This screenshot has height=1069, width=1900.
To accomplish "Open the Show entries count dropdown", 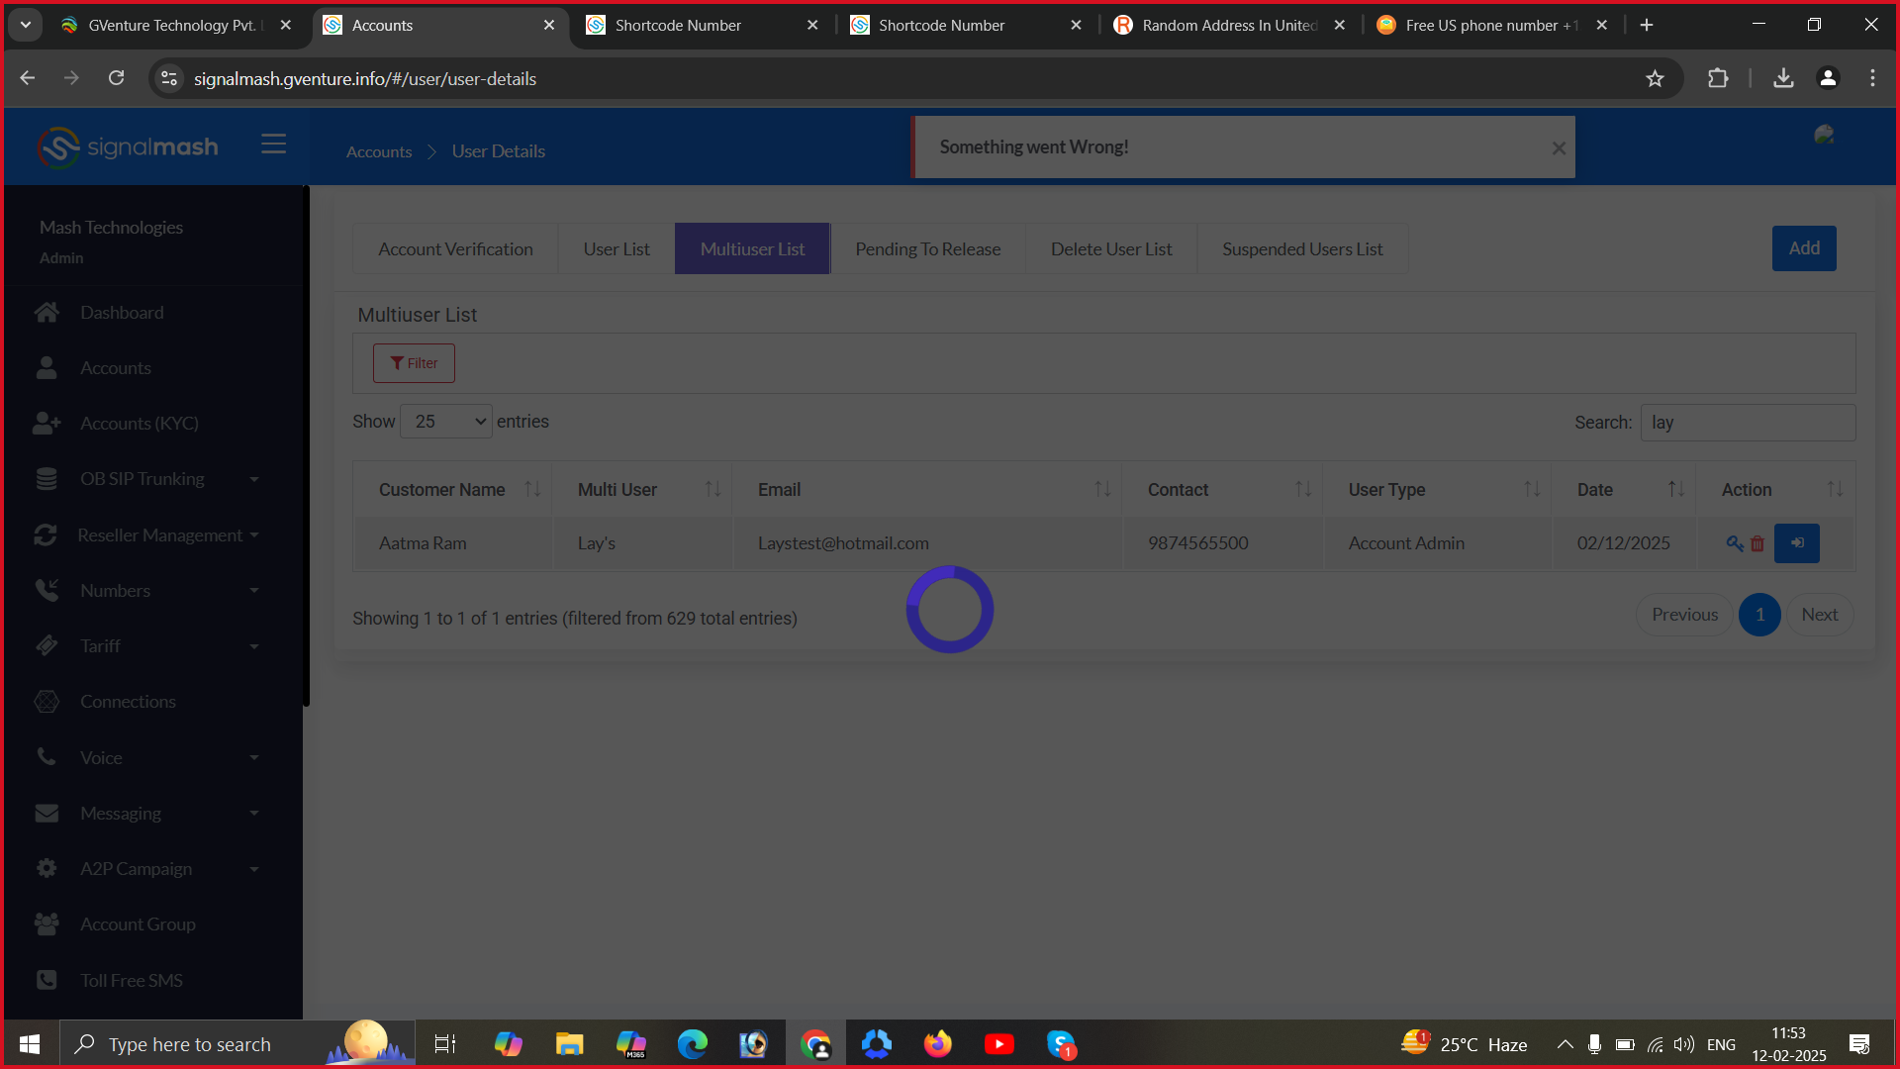I will [x=446, y=422].
